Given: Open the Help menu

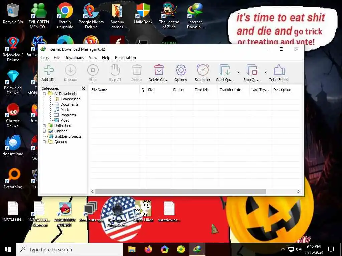Looking at the screenshot, I should click(x=106, y=58).
